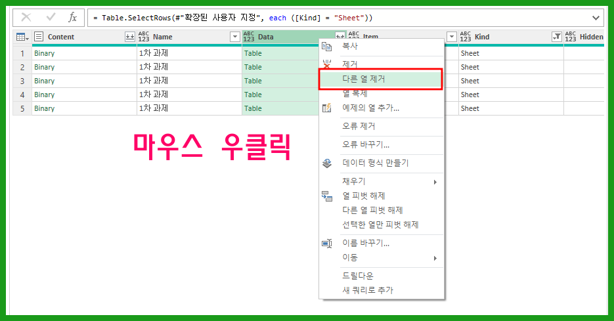
Task: Open Kind column active filter button
Action: (557, 37)
